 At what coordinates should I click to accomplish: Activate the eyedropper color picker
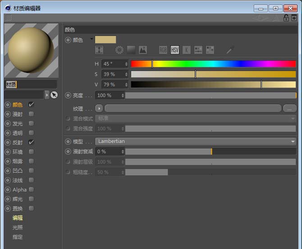[x=230, y=50]
